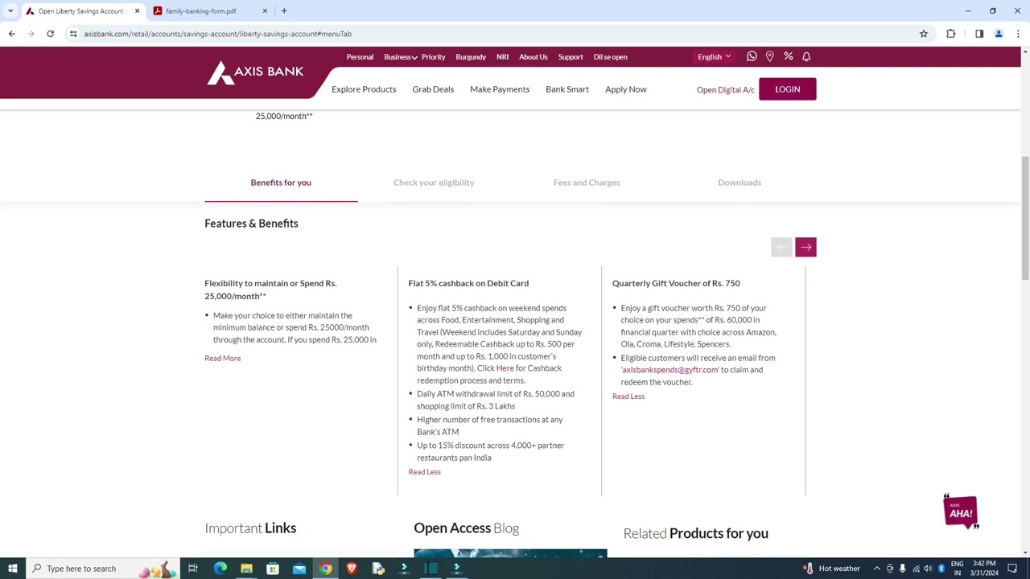Viewport: 1030px width, 579px height.
Task: Toggle the browser side panel icon
Action: coord(979,34)
